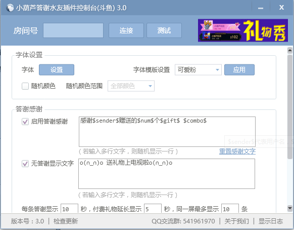Click the app logo icon in title bar
Screen dimensions: 294x230
point(10,8)
